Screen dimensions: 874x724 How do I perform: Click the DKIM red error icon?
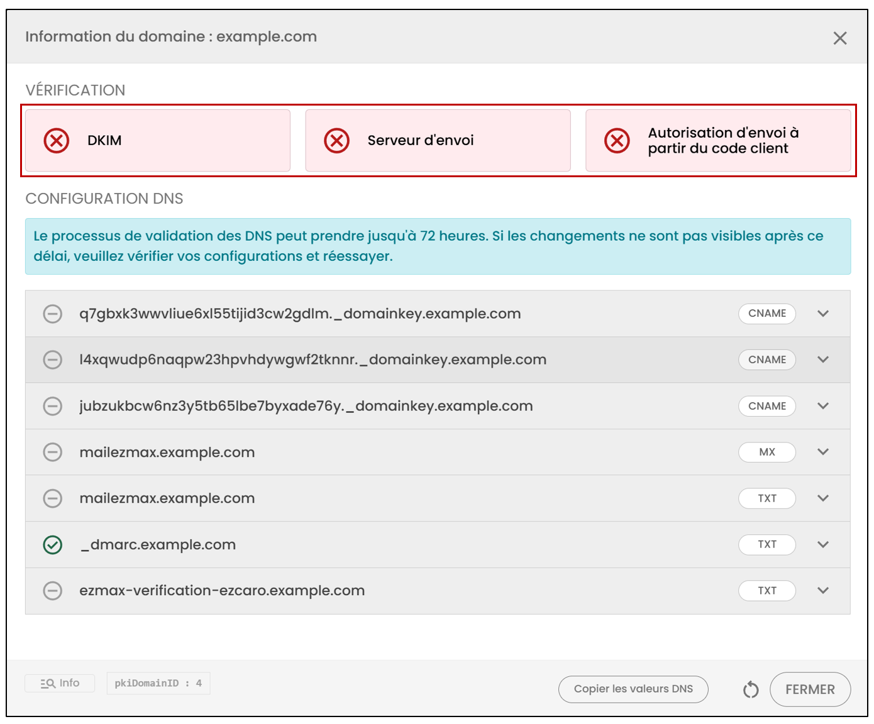click(x=57, y=140)
